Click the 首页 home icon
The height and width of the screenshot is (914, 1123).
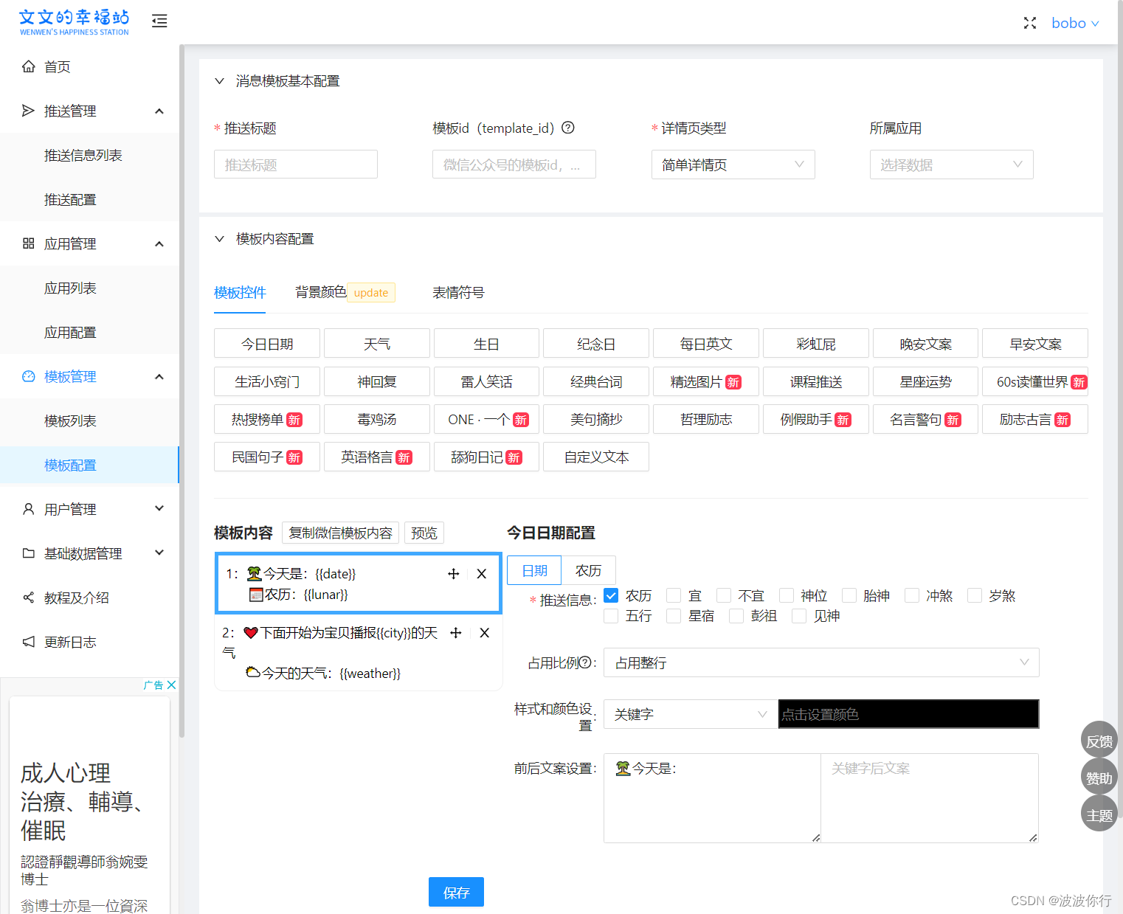(28, 66)
